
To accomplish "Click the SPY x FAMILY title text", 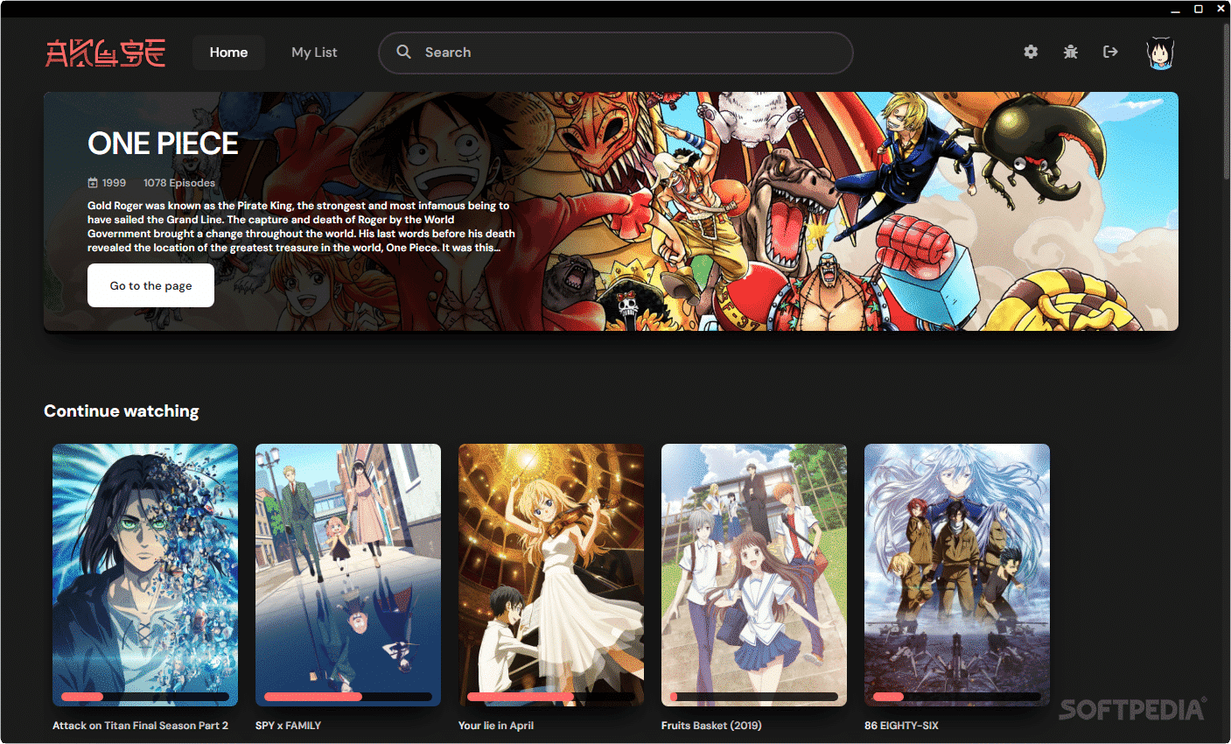I will tap(288, 726).
